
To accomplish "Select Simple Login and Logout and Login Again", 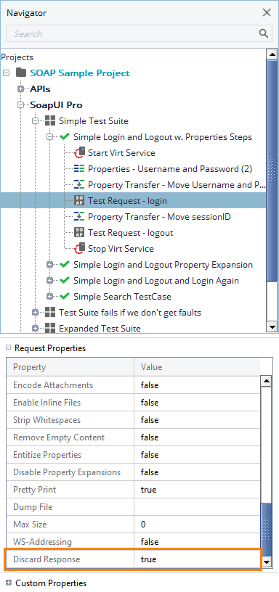I will click(x=156, y=281).
